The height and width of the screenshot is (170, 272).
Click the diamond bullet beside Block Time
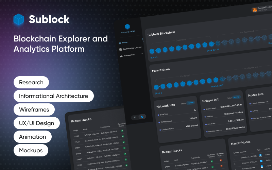pos(158,115)
